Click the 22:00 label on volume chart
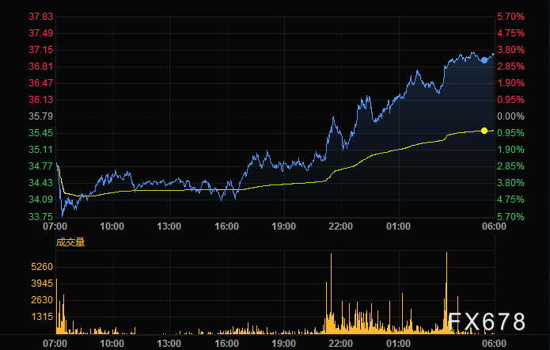Viewport: 550px width, 350px height. (x=341, y=344)
